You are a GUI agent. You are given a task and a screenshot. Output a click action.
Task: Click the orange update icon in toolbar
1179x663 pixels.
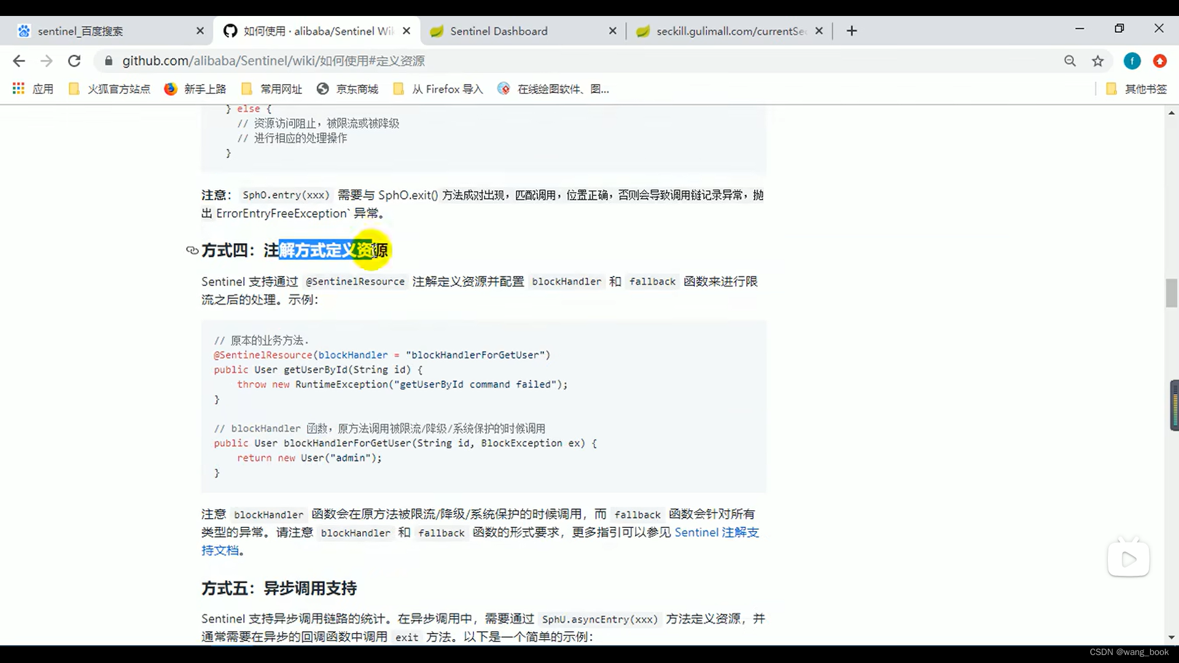(1160, 61)
